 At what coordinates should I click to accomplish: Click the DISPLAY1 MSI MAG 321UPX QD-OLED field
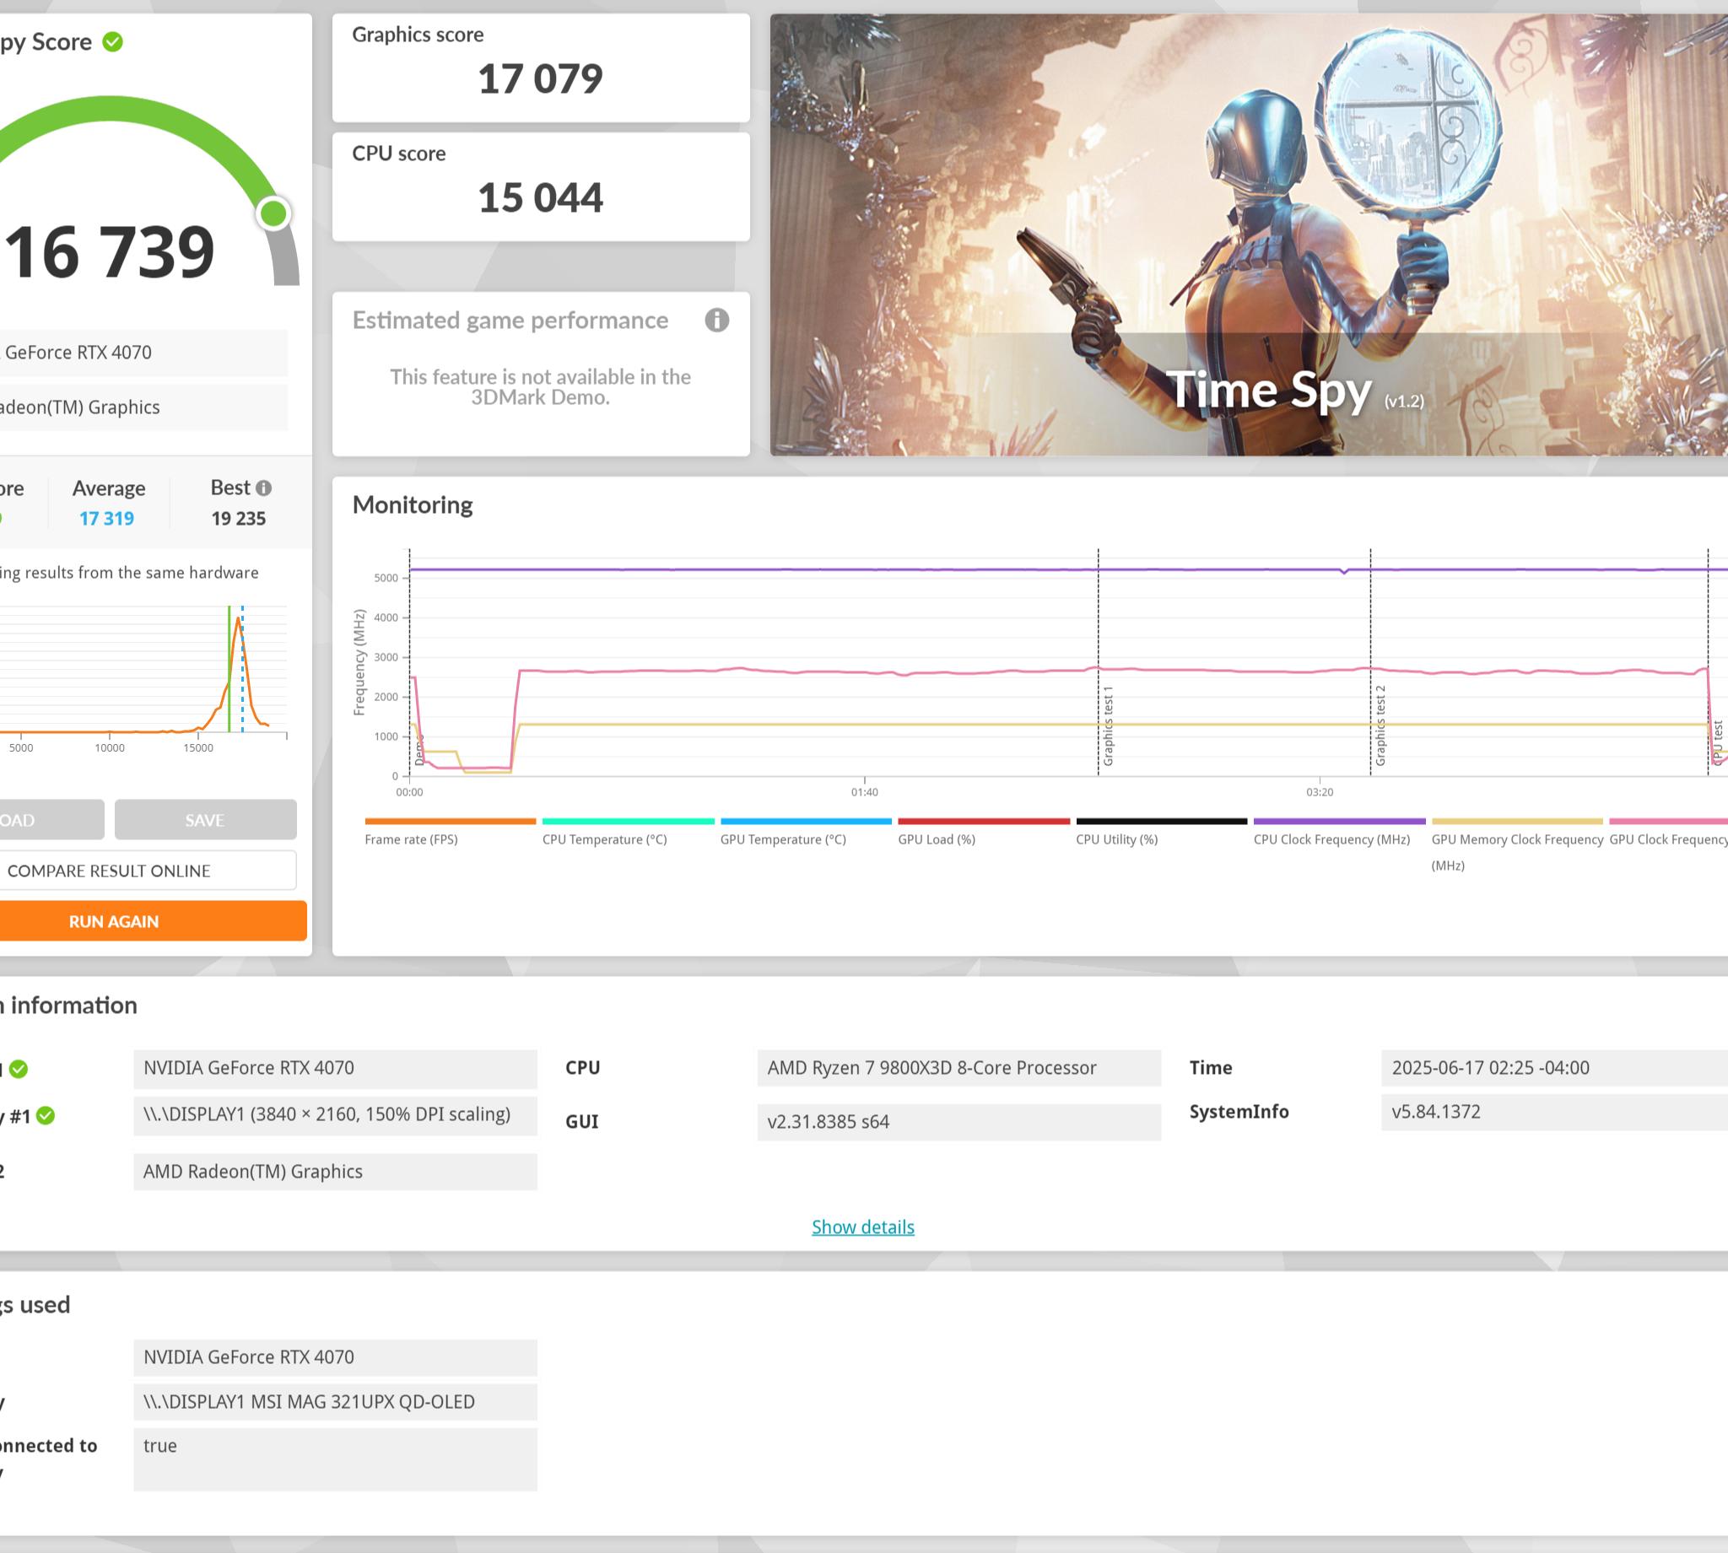335,1402
